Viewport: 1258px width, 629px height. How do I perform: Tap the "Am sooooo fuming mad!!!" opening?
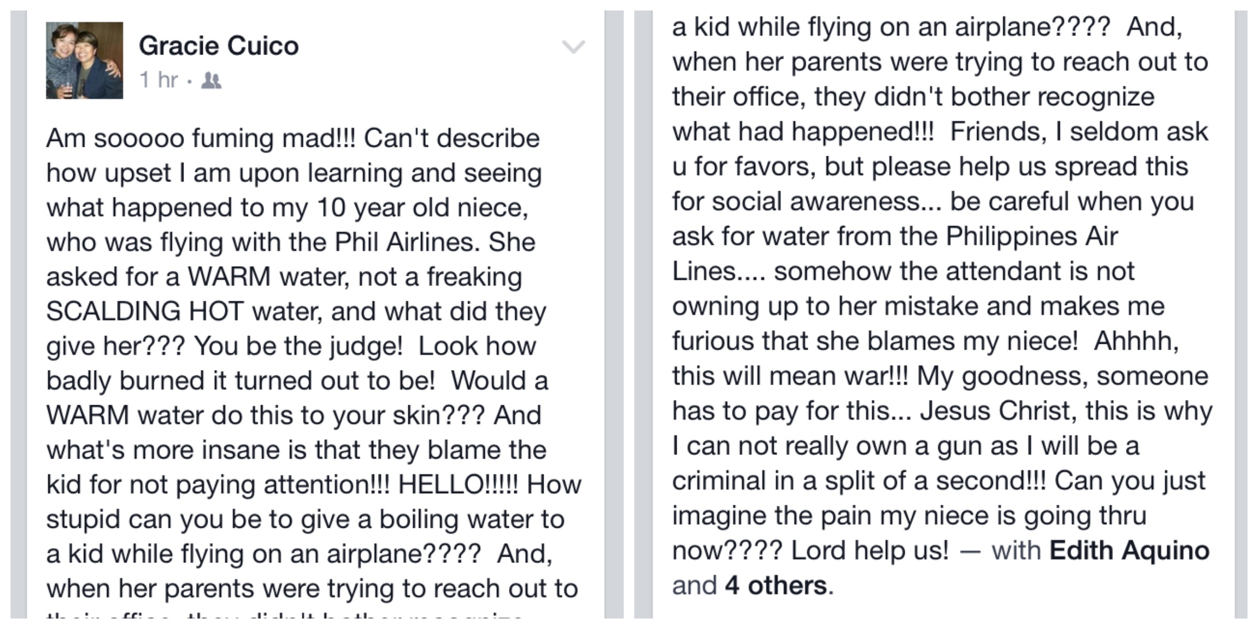(201, 138)
